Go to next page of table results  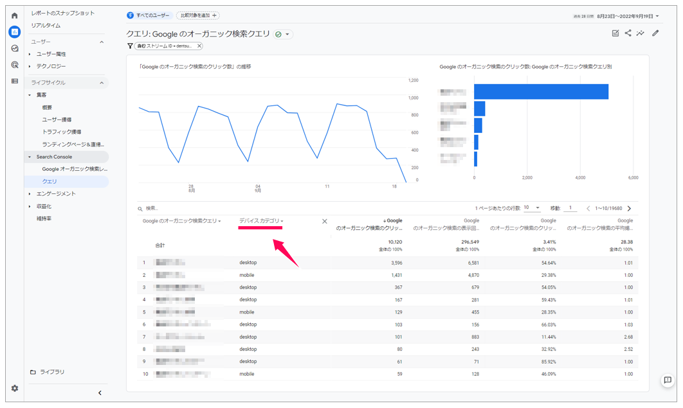pos(629,208)
